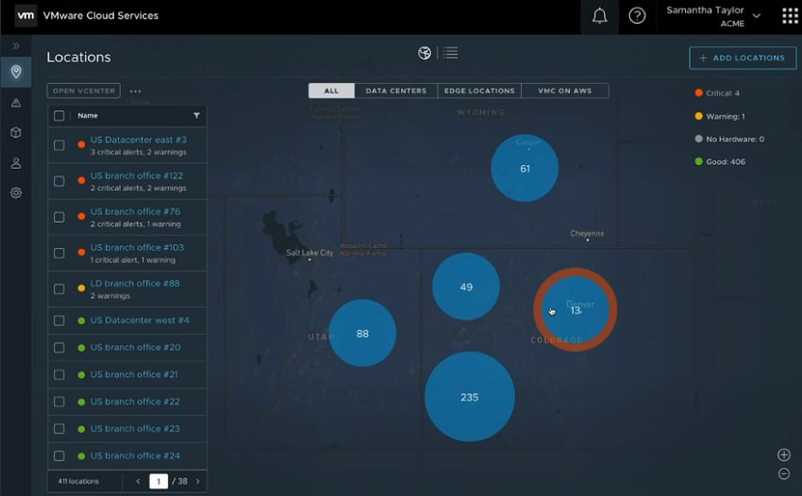Open the settings gear sidebar icon
The height and width of the screenshot is (496, 802).
coord(16,192)
